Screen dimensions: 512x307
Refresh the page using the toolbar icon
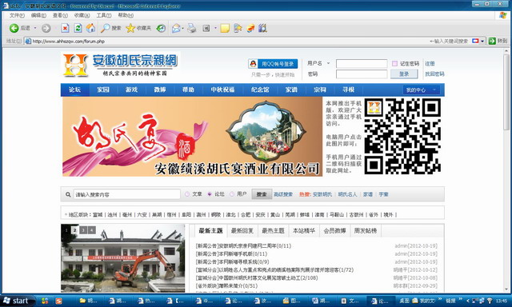(78, 29)
